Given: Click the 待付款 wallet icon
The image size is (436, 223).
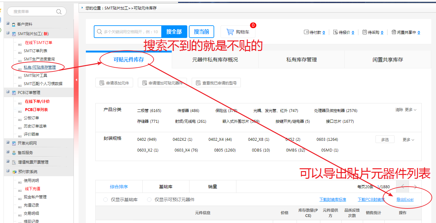Looking at the screenshot, I should point(306,32).
